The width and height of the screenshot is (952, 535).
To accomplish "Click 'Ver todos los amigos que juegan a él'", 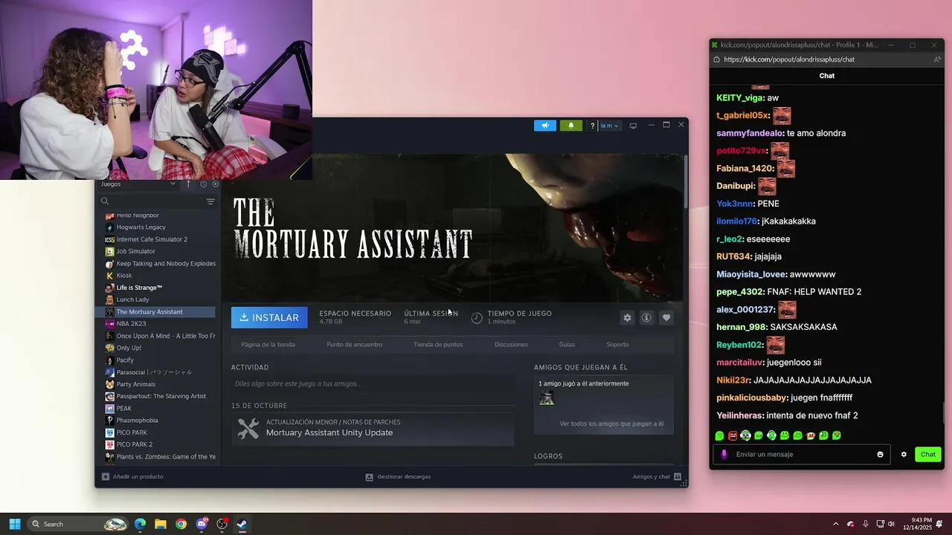I will coord(611,424).
